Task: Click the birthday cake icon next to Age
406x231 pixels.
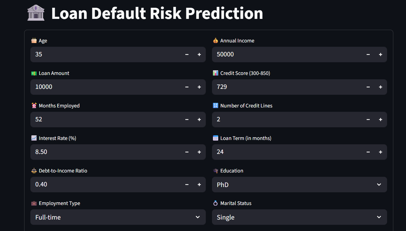Action: pyautogui.click(x=33, y=40)
